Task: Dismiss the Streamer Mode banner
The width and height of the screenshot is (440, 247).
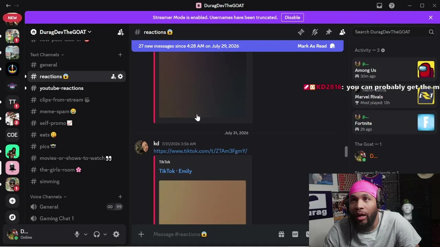Action: pos(431,17)
